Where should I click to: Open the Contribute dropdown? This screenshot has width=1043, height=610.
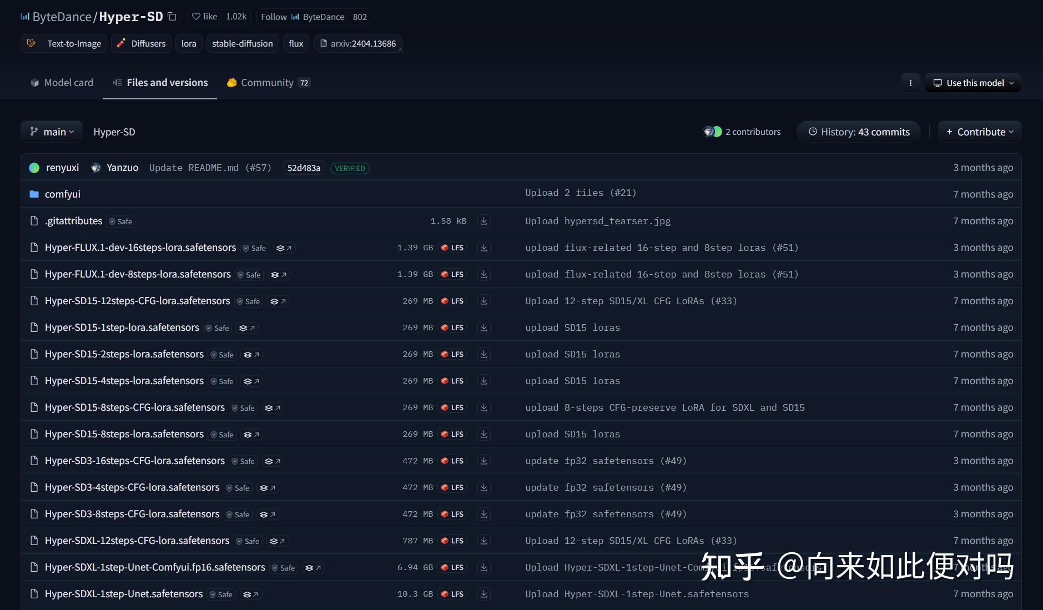pos(979,132)
